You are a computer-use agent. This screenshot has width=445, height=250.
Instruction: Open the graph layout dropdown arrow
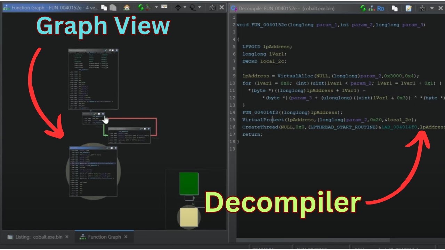pyautogui.click(x=156, y=7)
